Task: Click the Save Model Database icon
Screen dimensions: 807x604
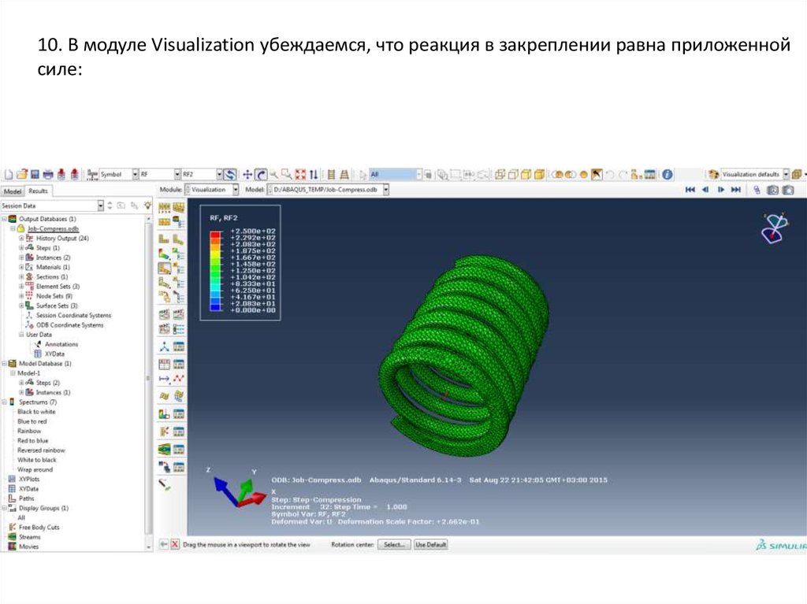Action: tap(35, 174)
